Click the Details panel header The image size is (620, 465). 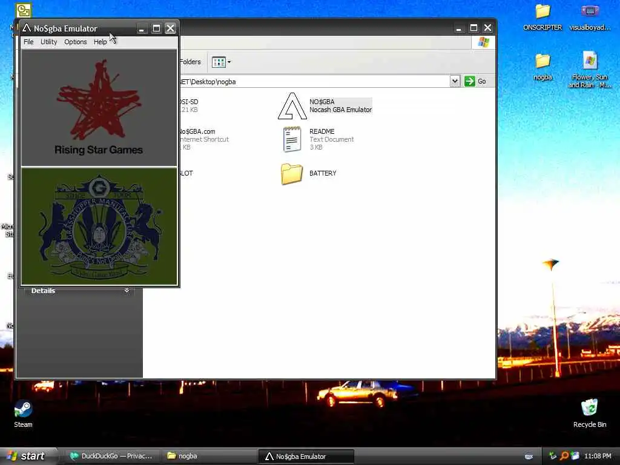coord(79,291)
